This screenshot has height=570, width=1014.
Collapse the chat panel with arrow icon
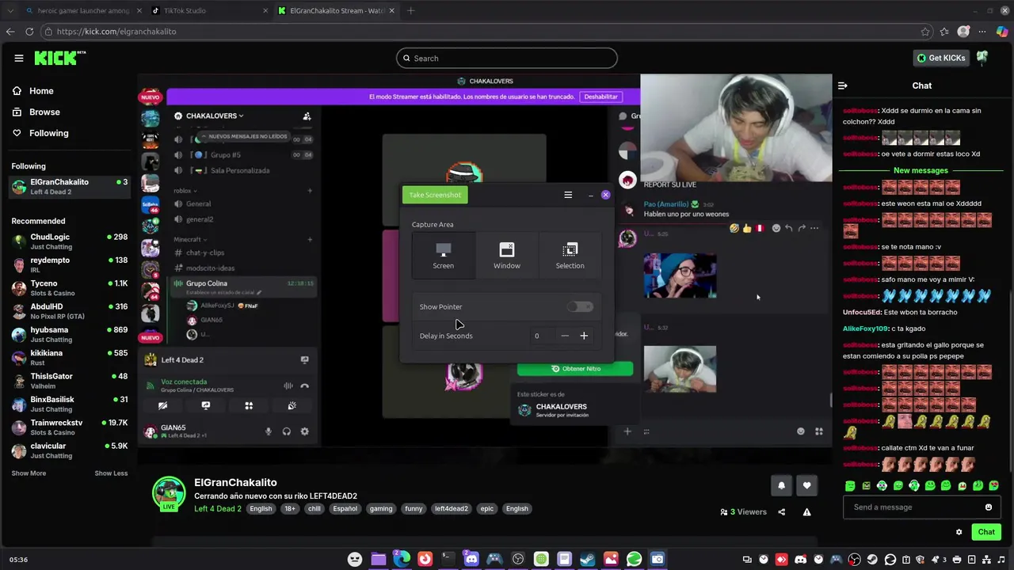(843, 85)
